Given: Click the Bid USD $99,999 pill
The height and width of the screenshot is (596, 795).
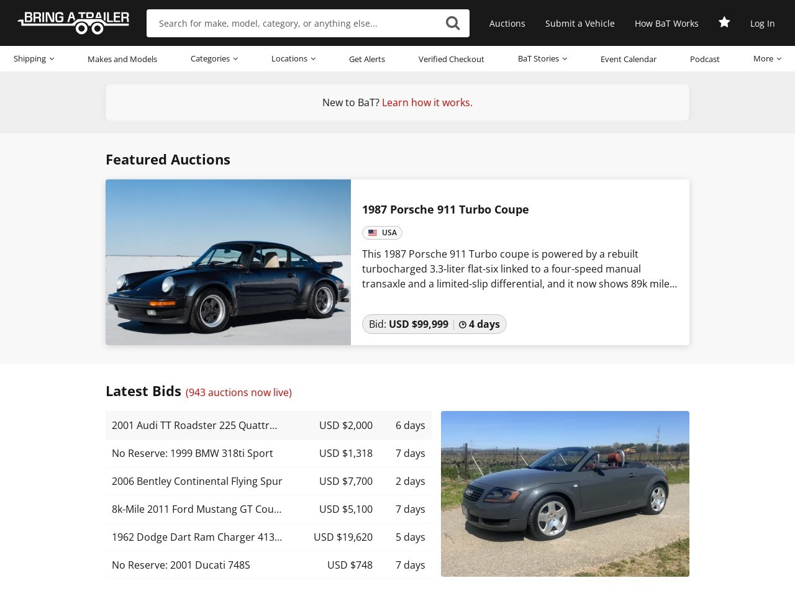Looking at the screenshot, I should [434, 324].
